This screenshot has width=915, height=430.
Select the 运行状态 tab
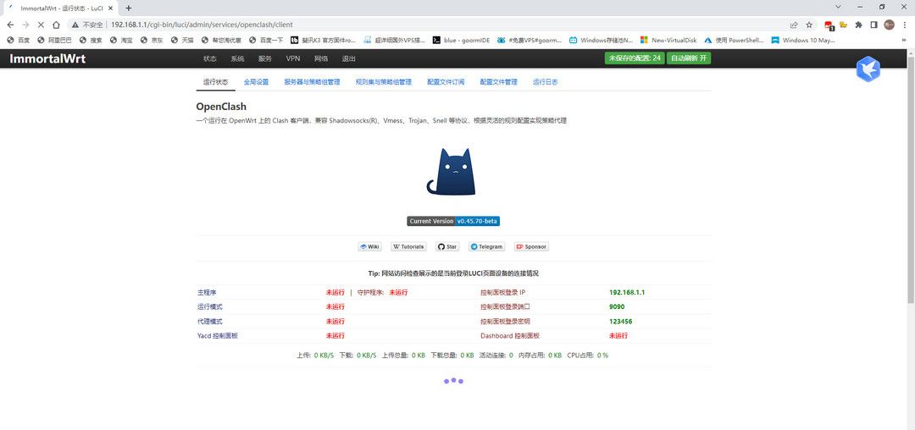pyautogui.click(x=215, y=82)
